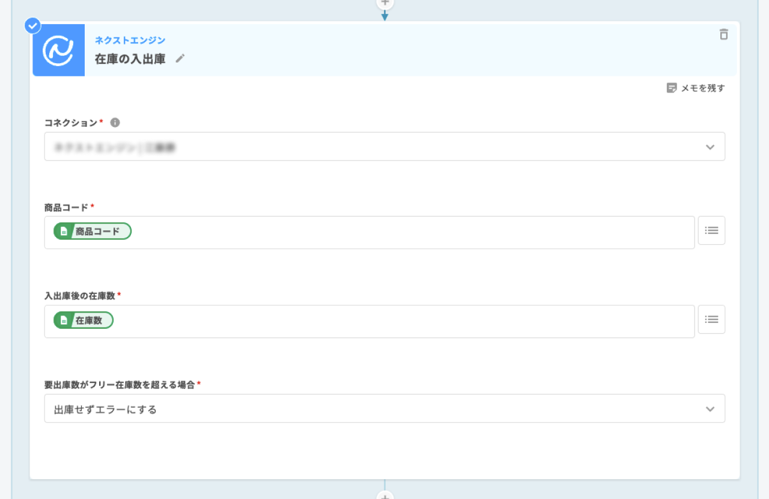Click the pencil icon to rename 在庫の入出庫
769x499 pixels.
pyautogui.click(x=180, y=58)
